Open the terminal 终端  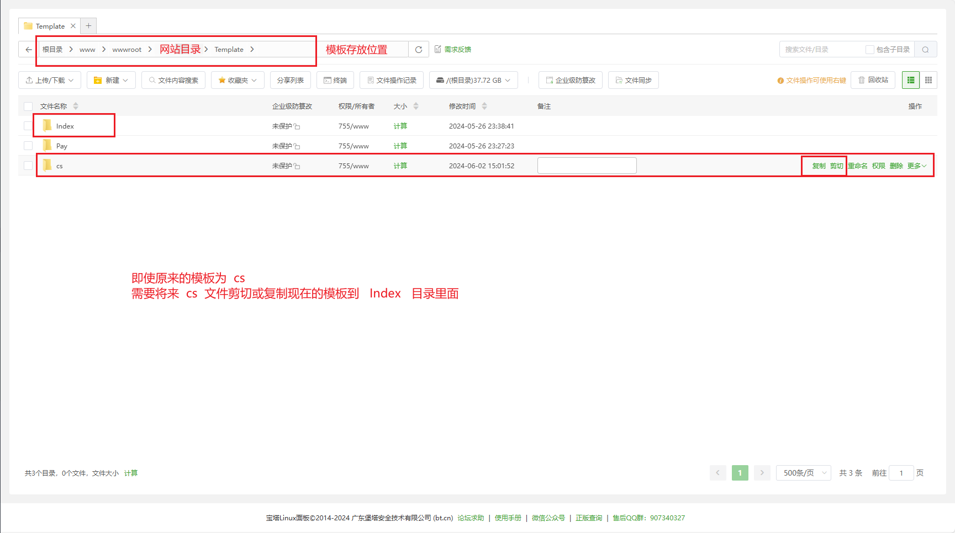(x=335, y=80)
